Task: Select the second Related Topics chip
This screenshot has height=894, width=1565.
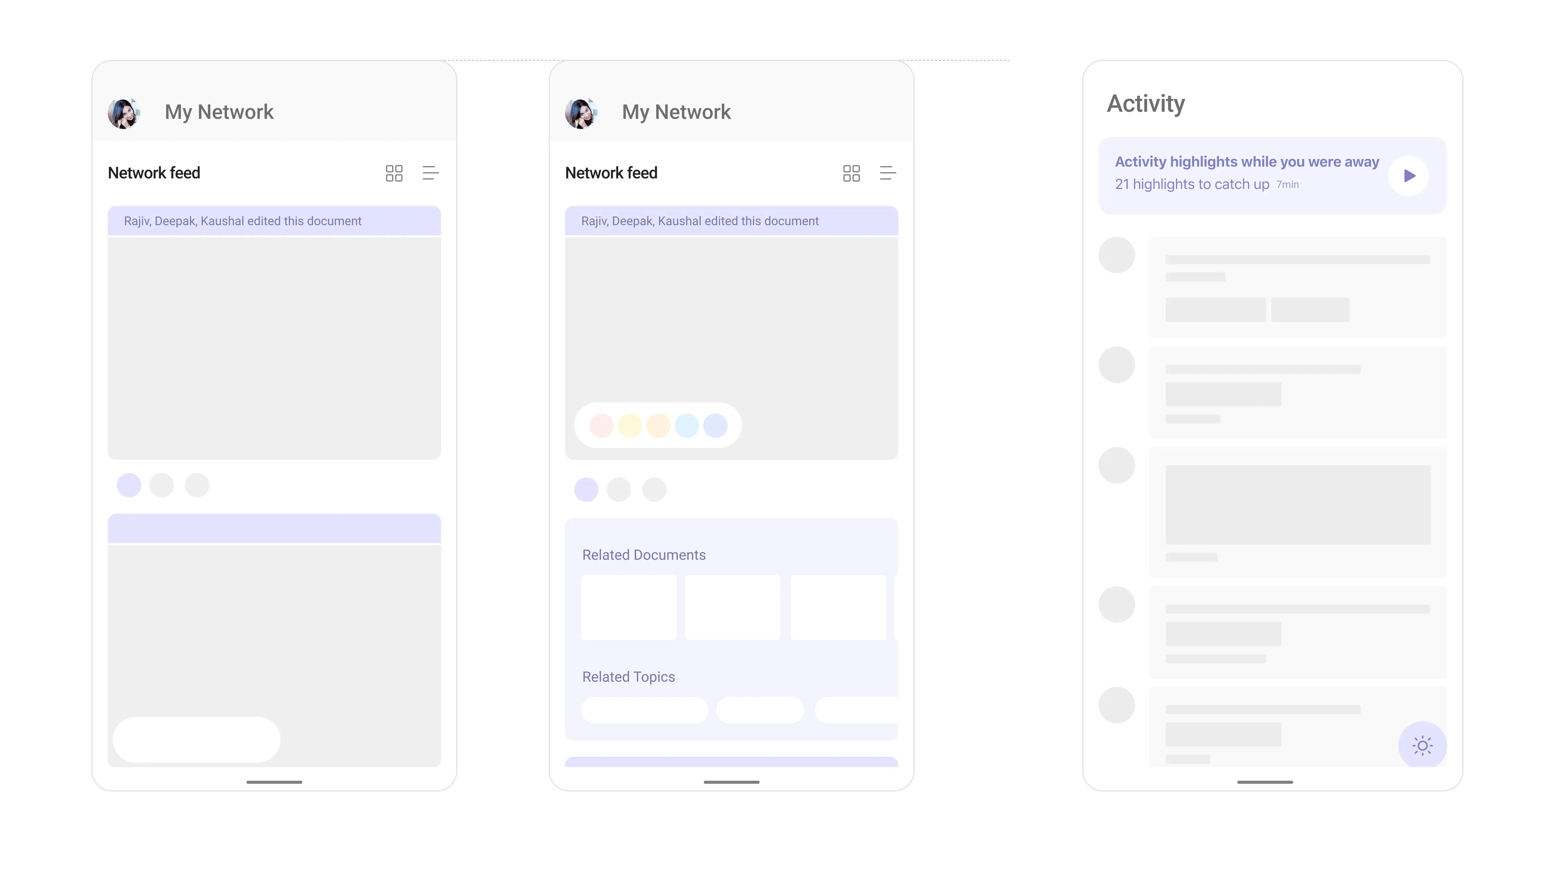Action: (x=760, y=710)
